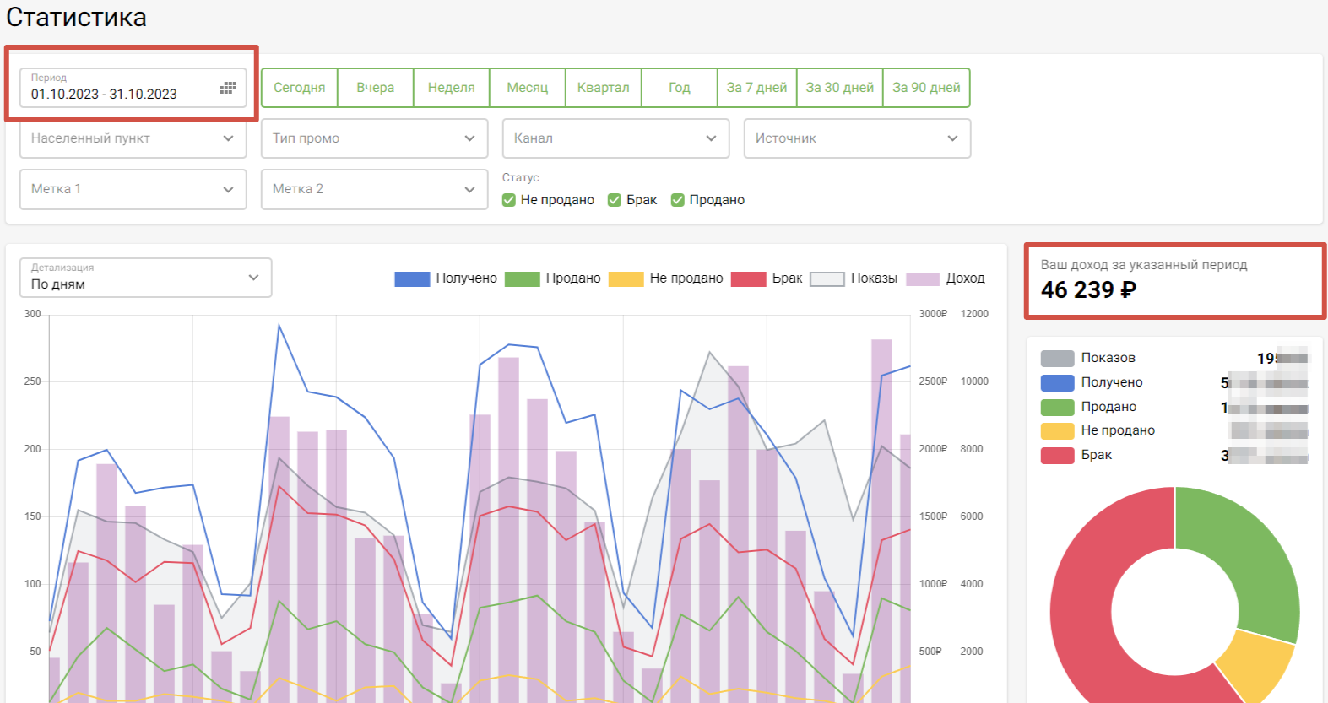Toggle the Не продано status checkbox
This screenshot has width=1328, height=703.
tap(509, 200)
